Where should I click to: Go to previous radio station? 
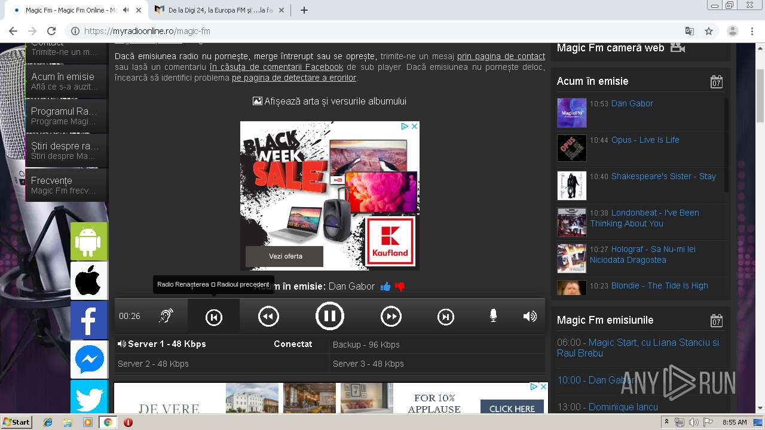click(x=214, y=317)
